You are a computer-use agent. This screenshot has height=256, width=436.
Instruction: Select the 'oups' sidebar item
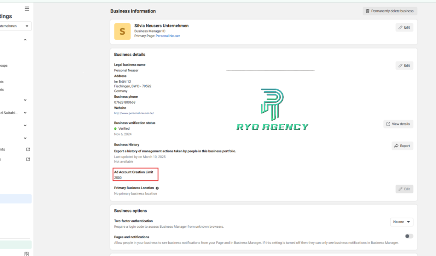pos(4,66)
